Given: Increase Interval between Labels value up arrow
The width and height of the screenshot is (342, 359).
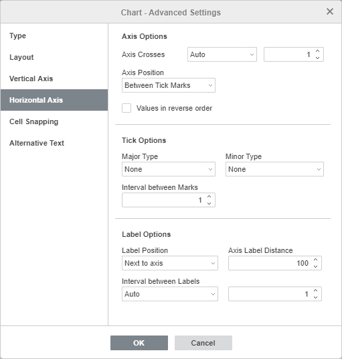Looking at the screenshot, I should (x=315, y=291).
